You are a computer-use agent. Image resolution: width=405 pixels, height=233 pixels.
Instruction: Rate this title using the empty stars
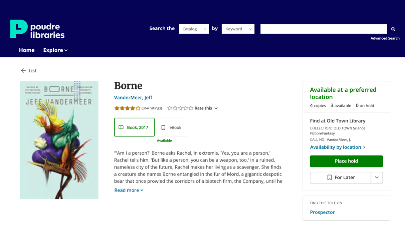pyautogui.click(x=180, y=108)
